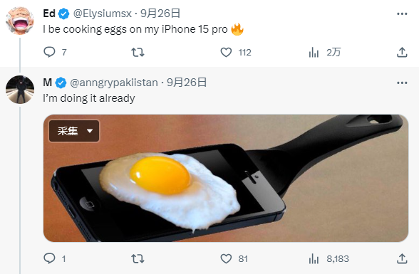Open M's reply date 9月26日
419x274 pixels.
point(187,83)
